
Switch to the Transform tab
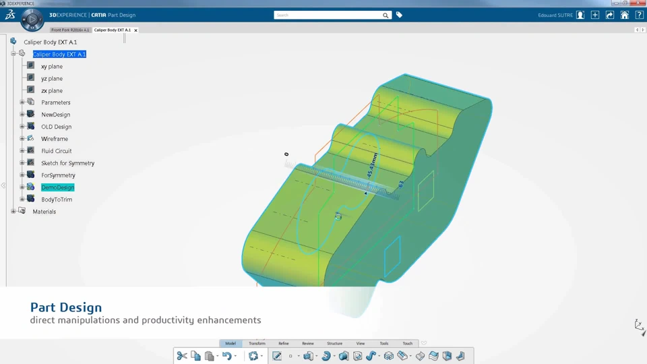pyautogui.click(x=257, y=343)
